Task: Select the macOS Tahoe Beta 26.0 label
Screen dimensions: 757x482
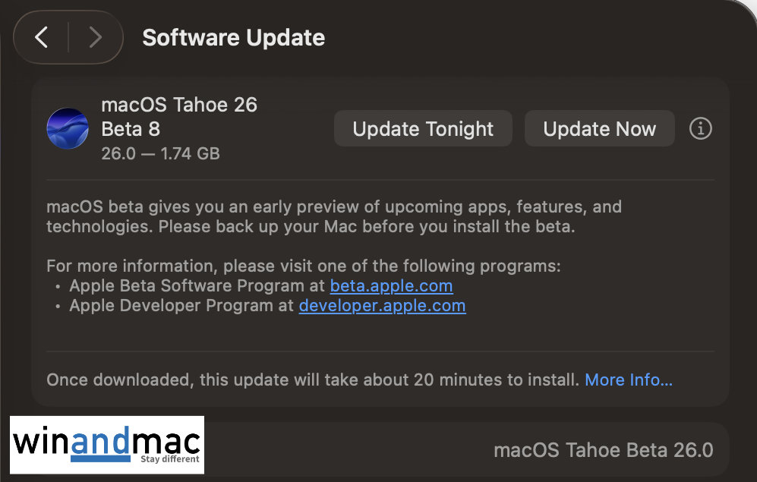Action: 603,450
